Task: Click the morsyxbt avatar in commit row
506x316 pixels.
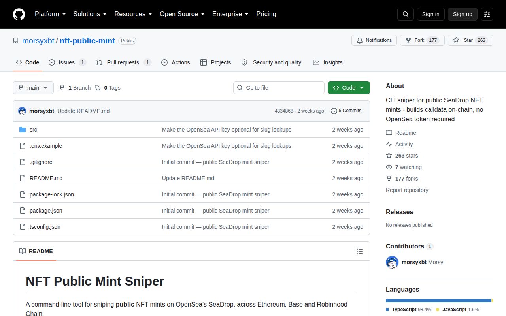Action: (x=22, y=111)
